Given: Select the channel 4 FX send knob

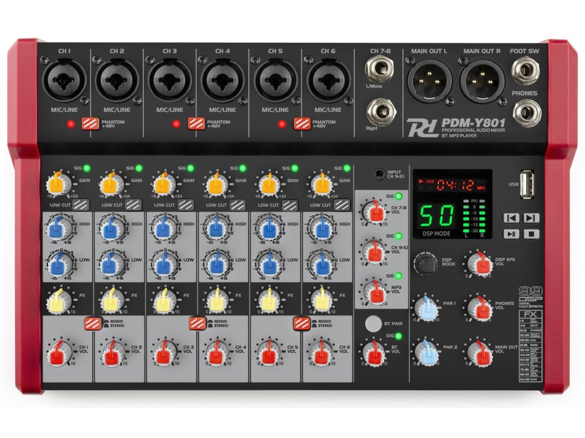Looking at the screenshot, I should coord(215,300).
